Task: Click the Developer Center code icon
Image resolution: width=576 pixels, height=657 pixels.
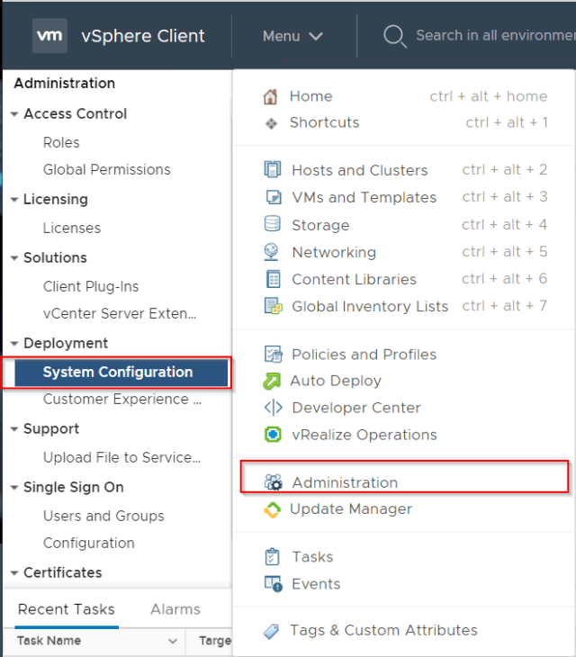Action: click(273, 408)
